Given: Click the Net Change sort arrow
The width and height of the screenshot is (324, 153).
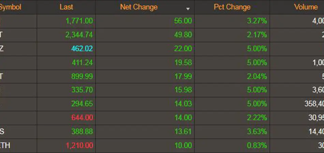Looking at the screenshot, I should click(188, 8).
